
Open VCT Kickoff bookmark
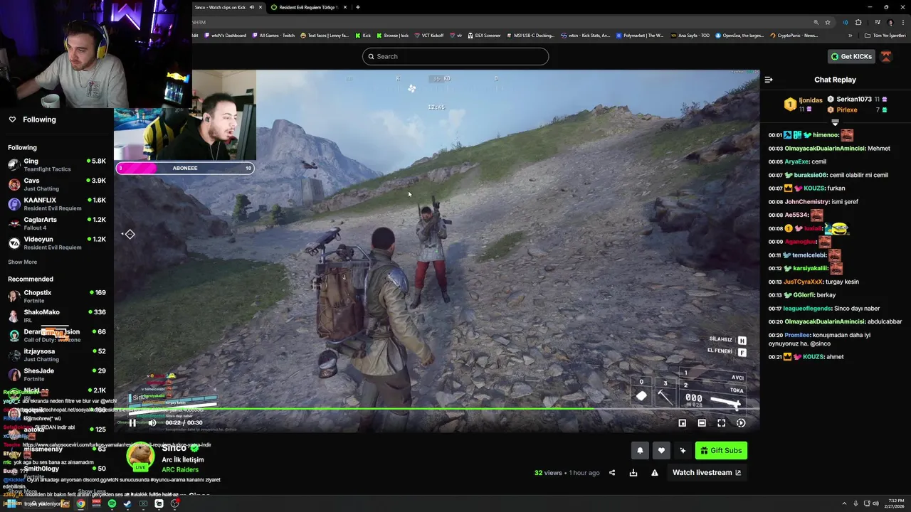click(428, 36)
